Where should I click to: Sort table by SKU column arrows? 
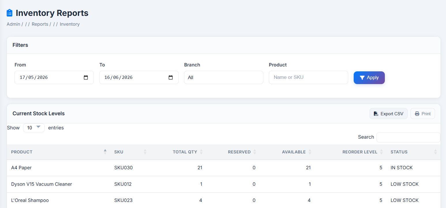click(x=145, y=152)
